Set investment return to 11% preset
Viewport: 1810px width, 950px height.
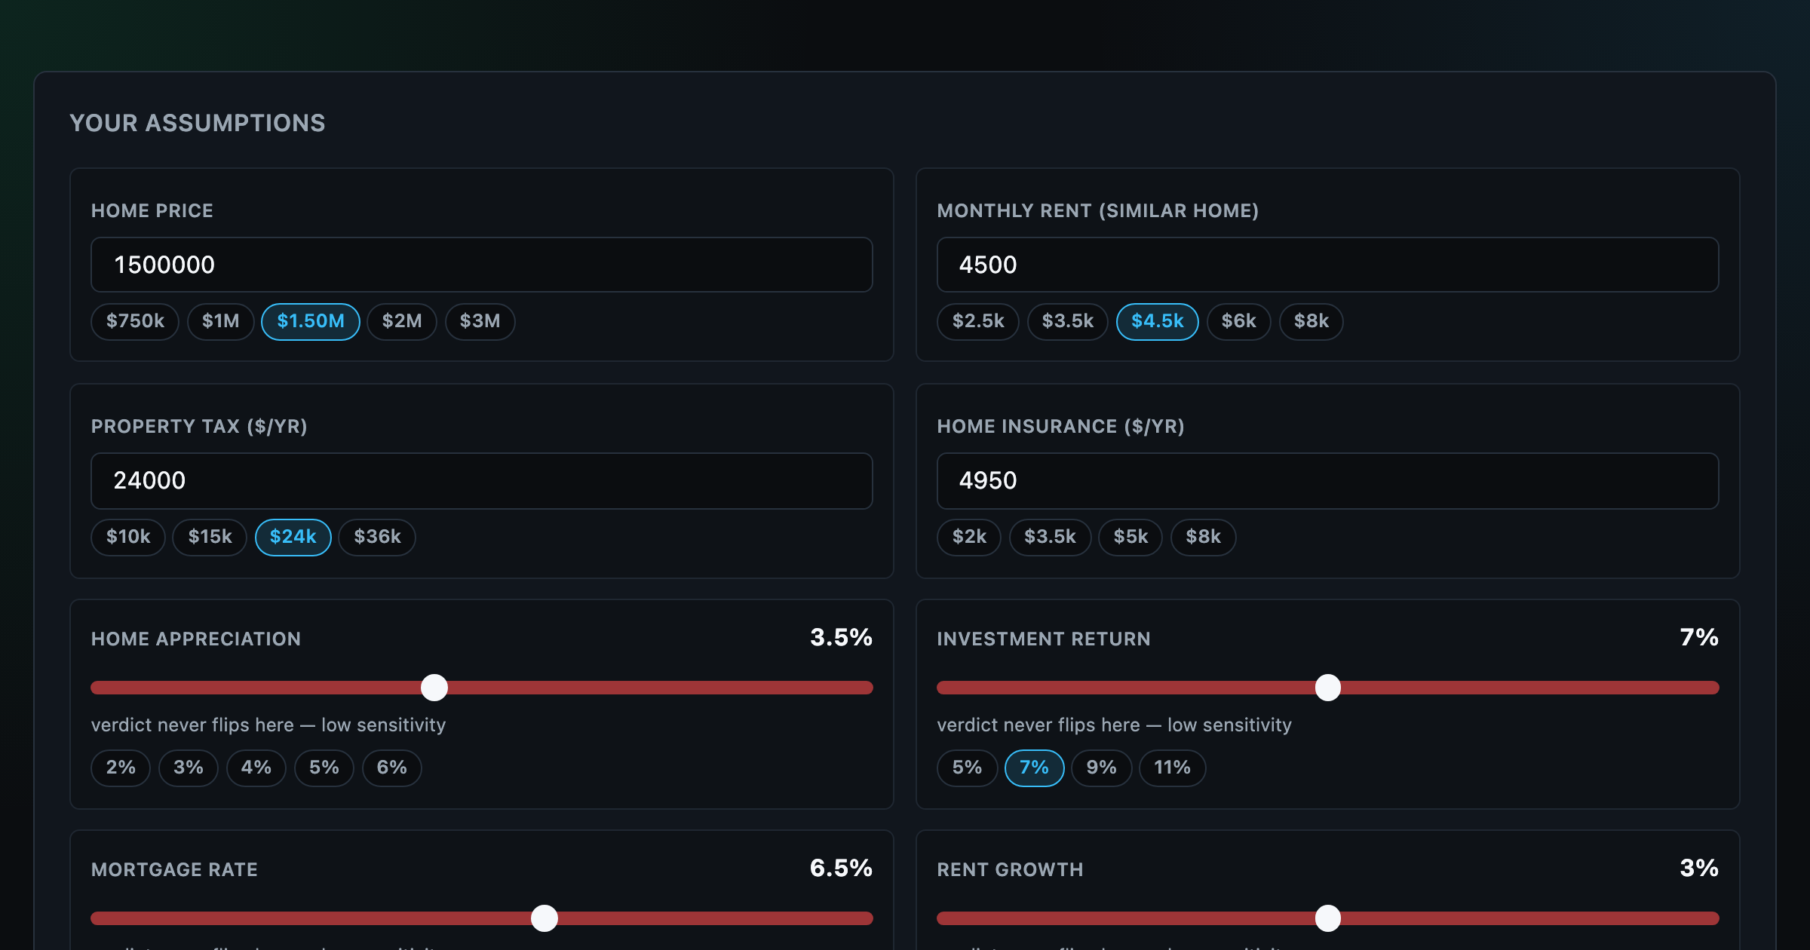click(x=1173, y=768)
